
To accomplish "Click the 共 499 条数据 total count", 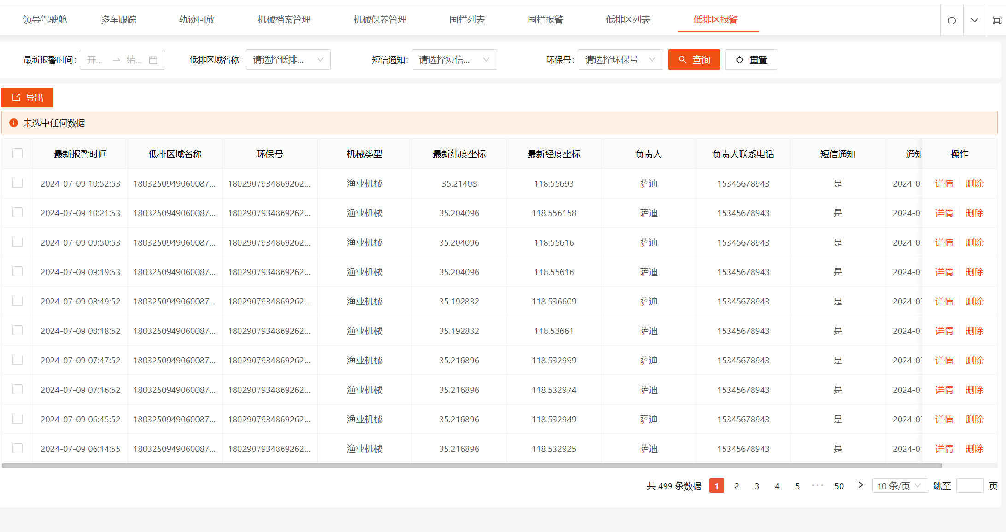I will [674, 485].
